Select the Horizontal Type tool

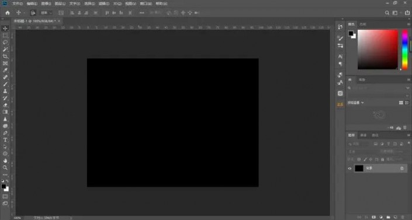point(5,140)
